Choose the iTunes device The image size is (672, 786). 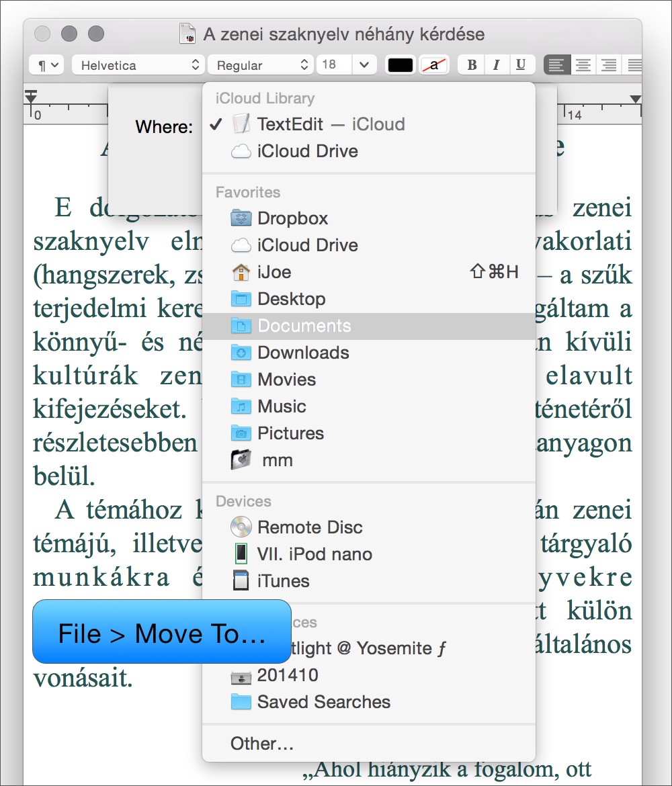[369, 581]
